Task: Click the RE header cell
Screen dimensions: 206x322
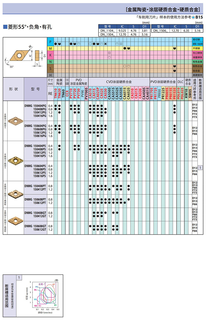Action: pyautogui.click(x=50, y=94)
